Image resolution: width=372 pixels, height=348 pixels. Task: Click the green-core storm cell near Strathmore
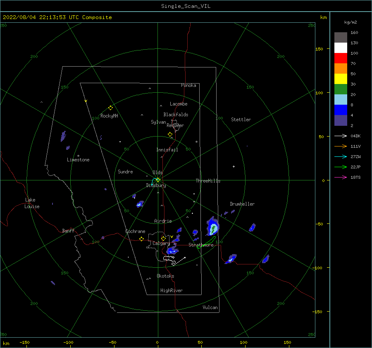click(213, 226)
